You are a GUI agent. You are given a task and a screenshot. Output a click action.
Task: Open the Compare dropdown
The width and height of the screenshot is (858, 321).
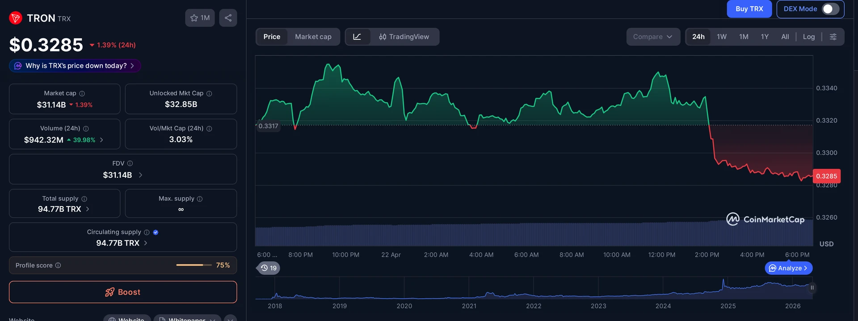(x=653, y=37)
